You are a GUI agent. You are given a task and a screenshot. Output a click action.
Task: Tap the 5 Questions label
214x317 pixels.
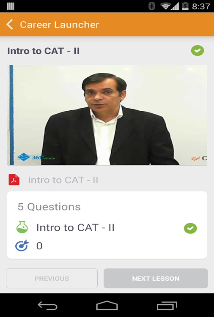49,207
